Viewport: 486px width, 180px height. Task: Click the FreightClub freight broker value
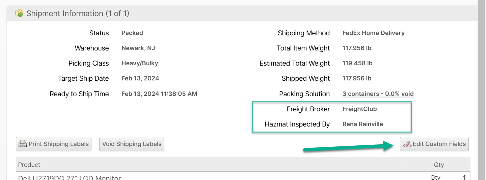[x=359, y=109]
